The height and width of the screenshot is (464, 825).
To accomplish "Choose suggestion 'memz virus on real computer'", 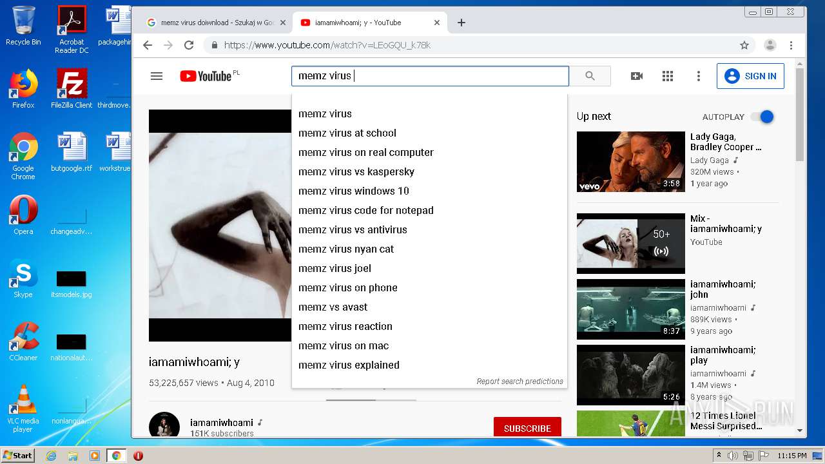I will 429,152.
